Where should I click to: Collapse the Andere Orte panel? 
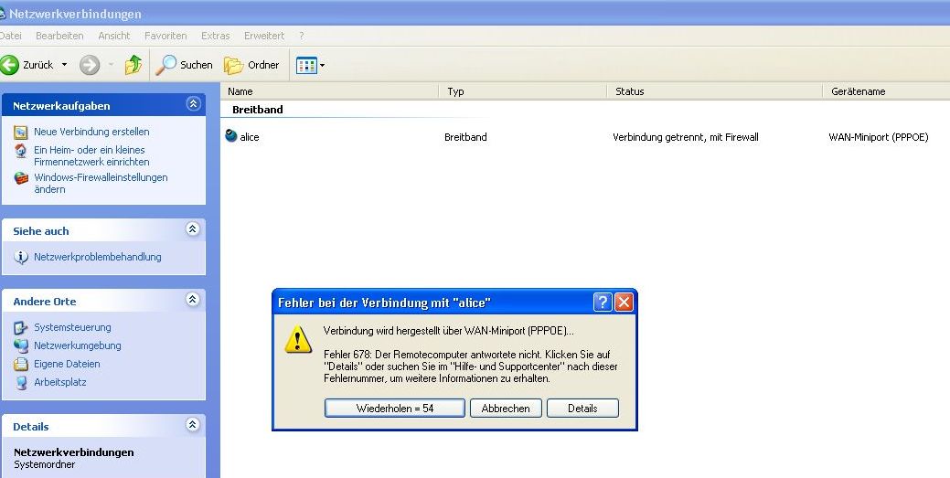click(x=192, y=300)
